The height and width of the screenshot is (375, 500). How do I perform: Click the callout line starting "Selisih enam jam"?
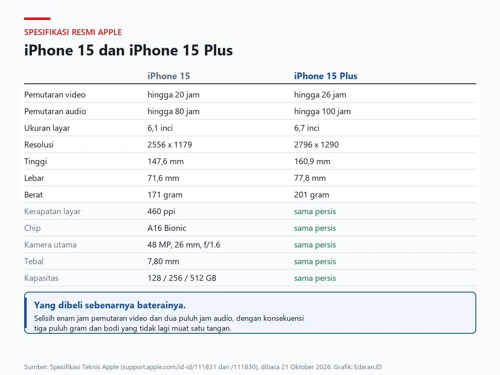point(169,318)
